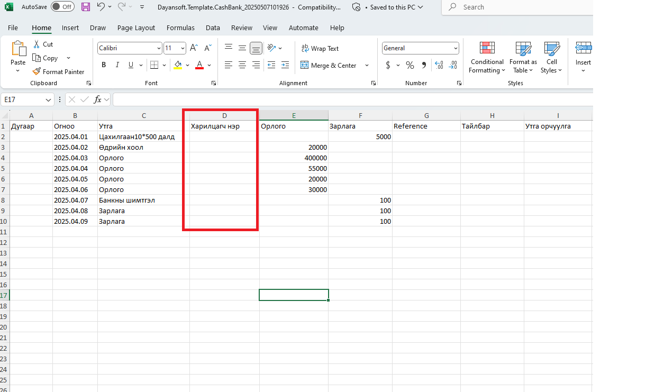Image resolution: width=655 pixels, height=392 pixels.
Task: Click the Increase Decimal icon
Action: pyautogui.click(x=439, y=65)
